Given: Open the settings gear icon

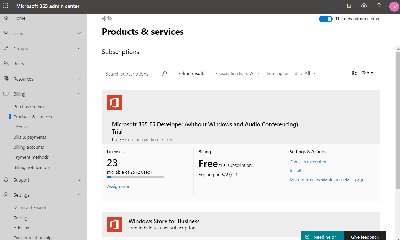Looking at the screenshot, I should [x=364, y=6].
